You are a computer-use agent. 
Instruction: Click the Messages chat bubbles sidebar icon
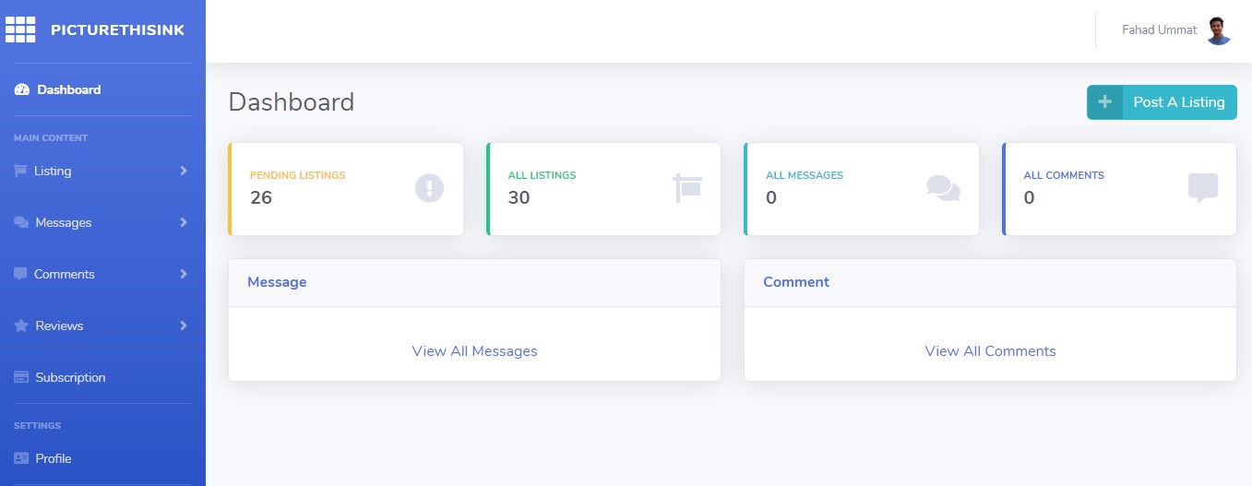pyautogui.click(x=21, y=223)
